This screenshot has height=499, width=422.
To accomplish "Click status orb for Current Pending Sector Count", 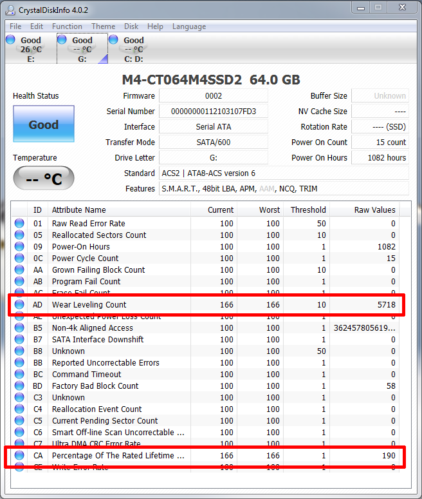I will pyautogui.click(x=19, y=421).
